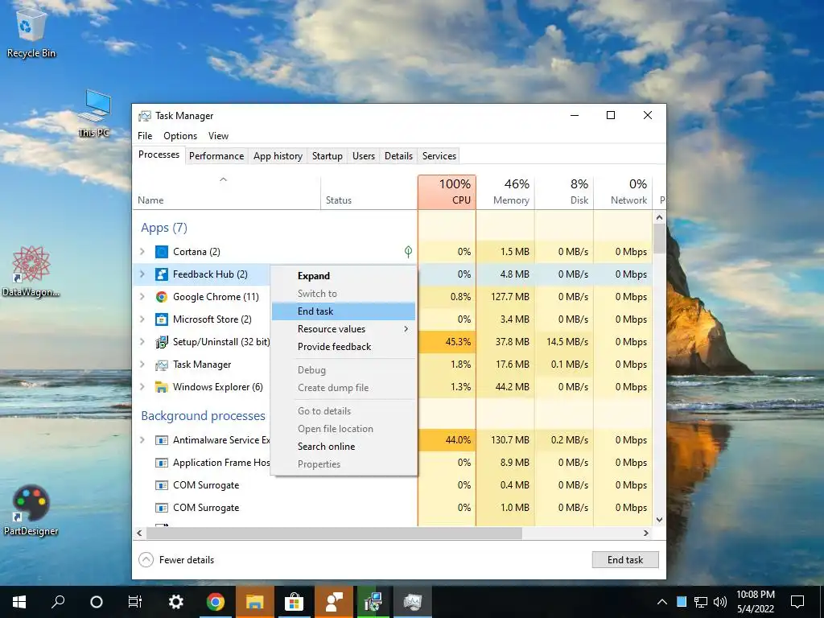The width and height of the screenshot is (824, 618).
Task: Click the volume speaker tray icon
Action: pos(720,602)
